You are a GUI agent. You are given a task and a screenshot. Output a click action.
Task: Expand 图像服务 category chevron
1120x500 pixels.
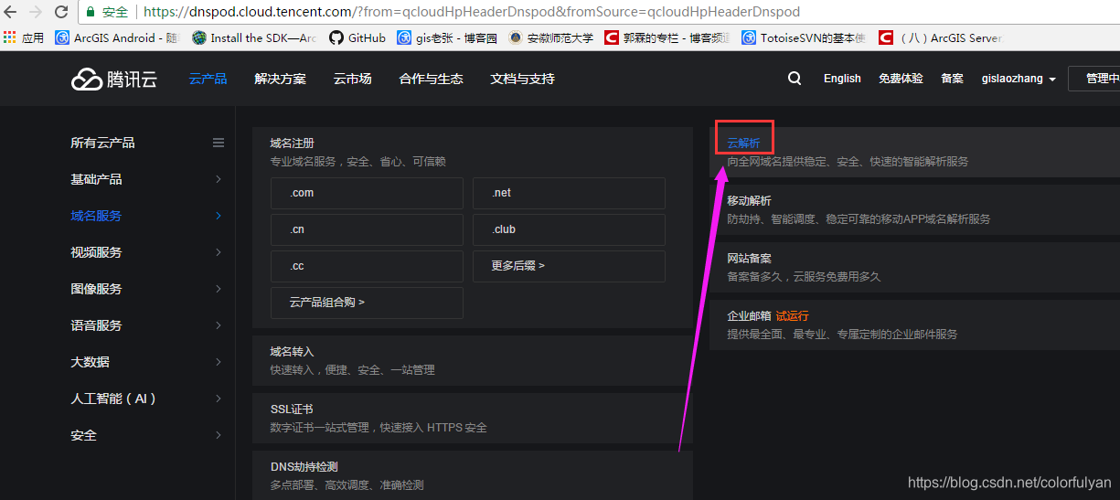(x=219, y=289)
